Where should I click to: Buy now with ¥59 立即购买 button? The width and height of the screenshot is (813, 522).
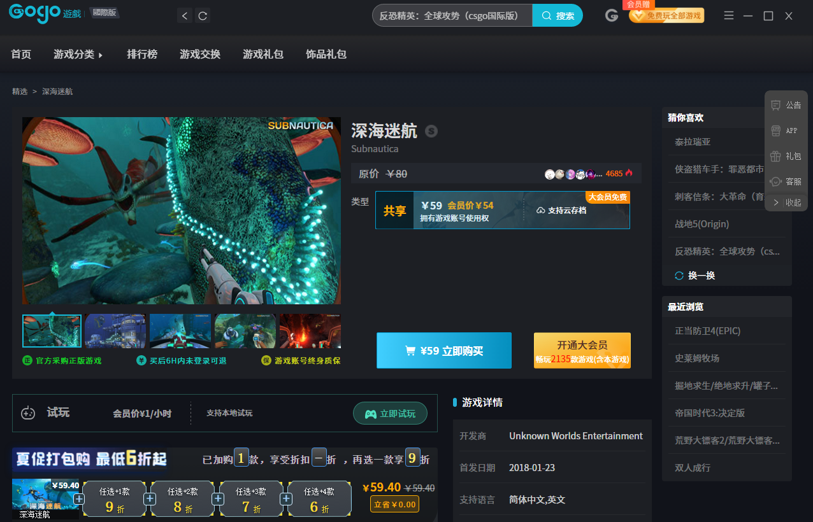pyautogui.click(x=444, y=350)
